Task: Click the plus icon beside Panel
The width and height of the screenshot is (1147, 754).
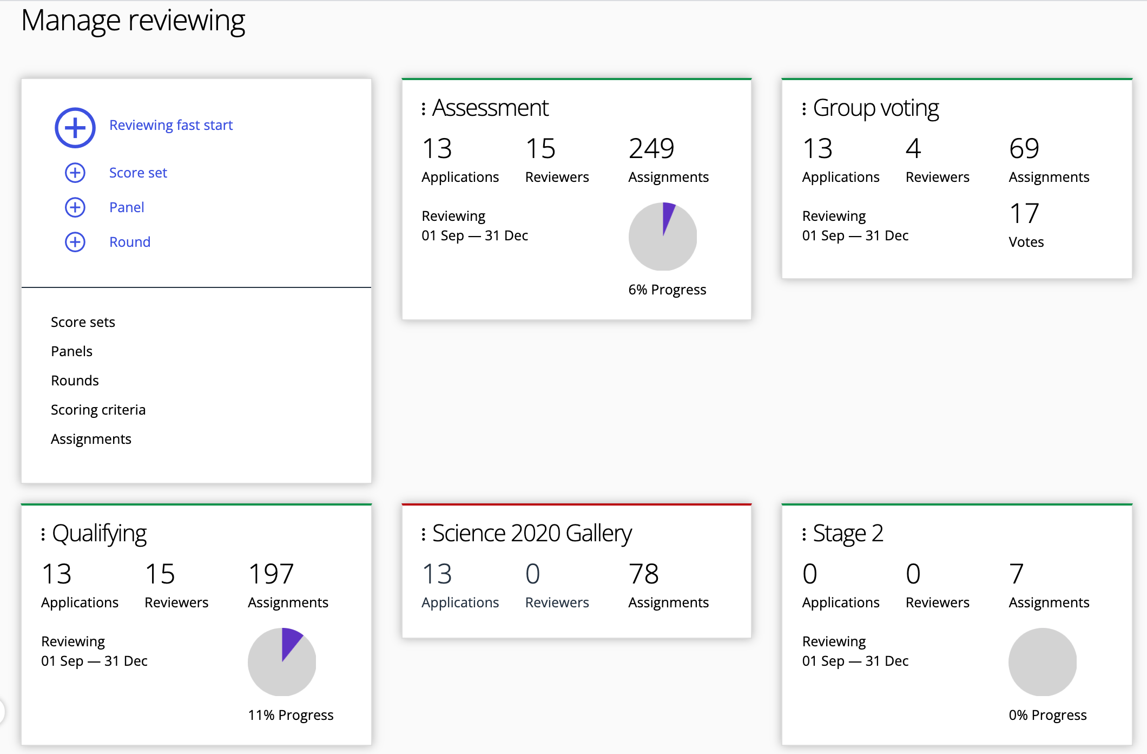Action: coord(75,207)
